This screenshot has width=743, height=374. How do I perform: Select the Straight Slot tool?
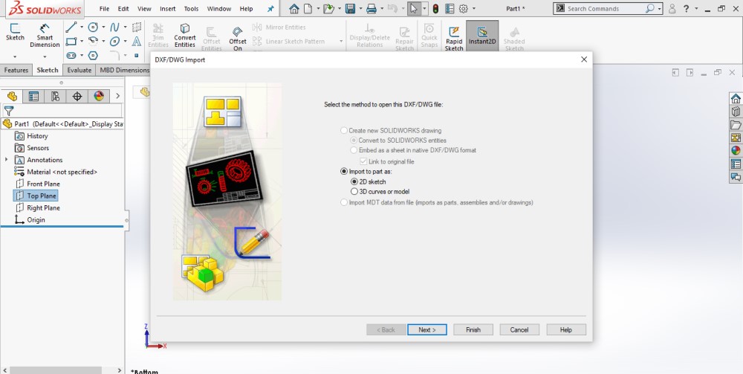[71, 56]
